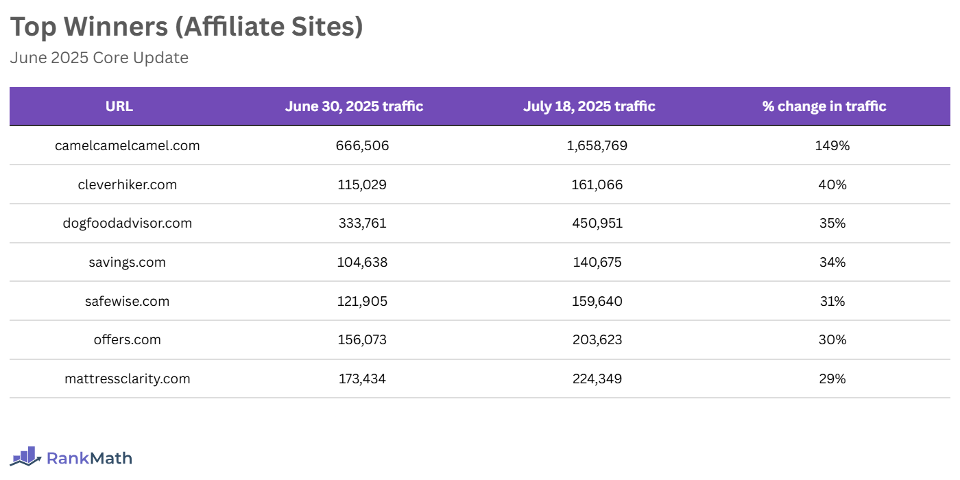Click the "June 30, 2025 traffic" header
Viewport: 960px width, 480px height.
point(354,106)
